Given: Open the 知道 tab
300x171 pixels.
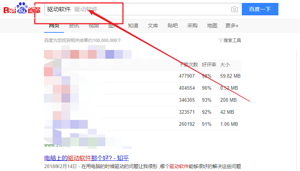Looking at the screenshot, I should (133, 26).
